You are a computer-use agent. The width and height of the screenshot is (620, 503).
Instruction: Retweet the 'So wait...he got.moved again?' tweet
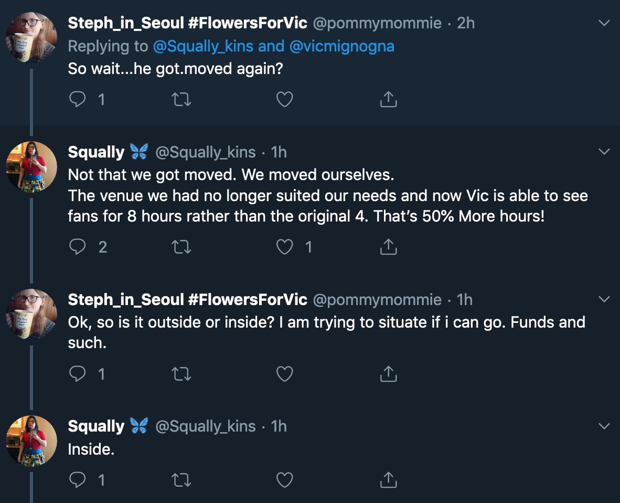181,99
